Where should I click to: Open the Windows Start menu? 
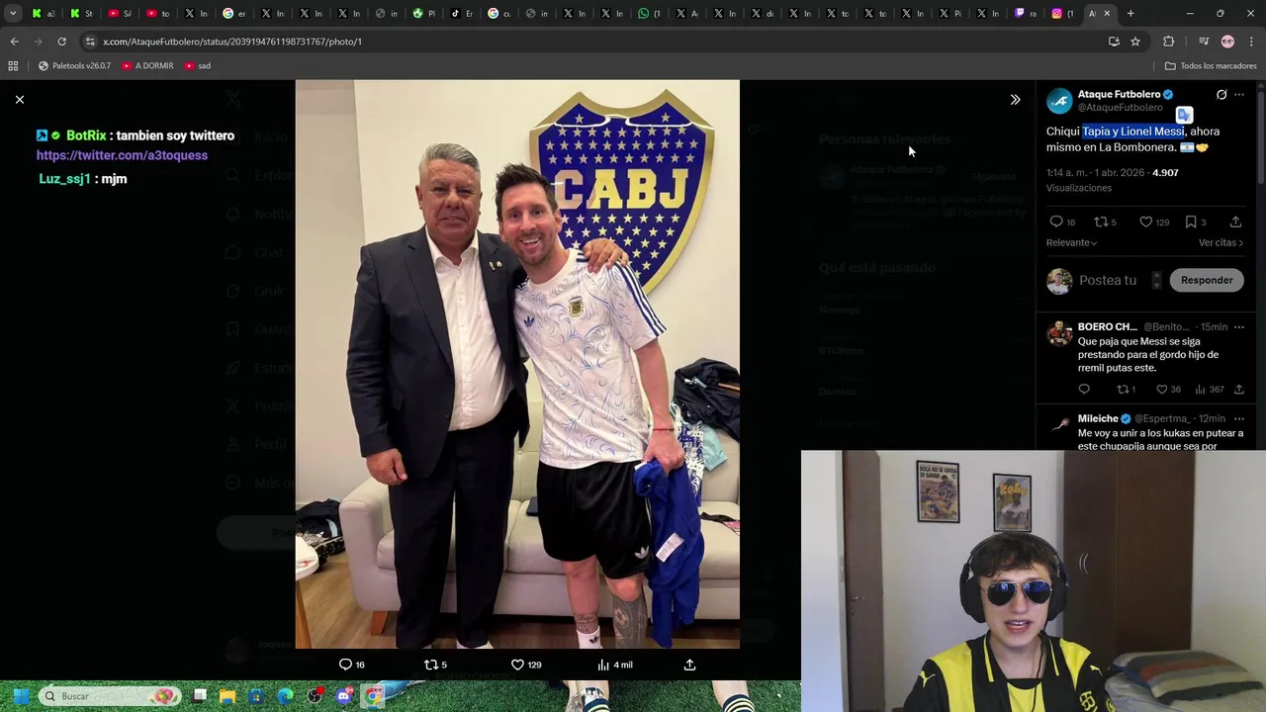(x=19, y=696)
